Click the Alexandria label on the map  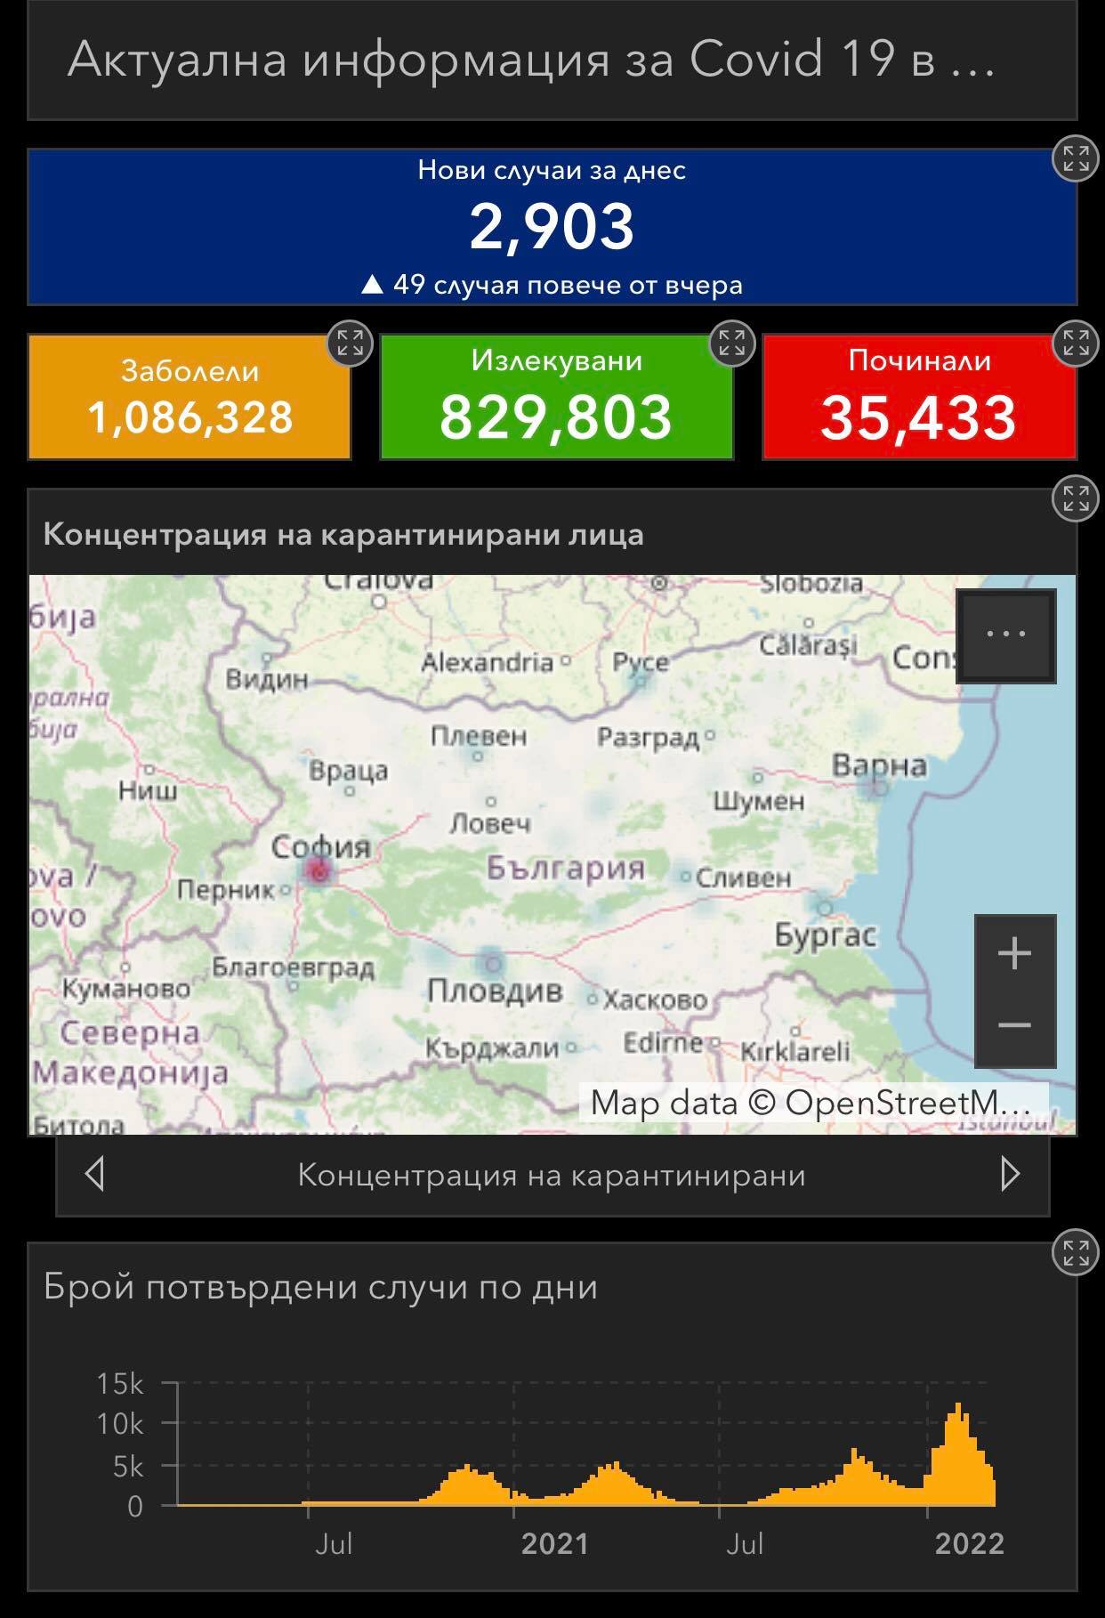[x=487, y=662]
